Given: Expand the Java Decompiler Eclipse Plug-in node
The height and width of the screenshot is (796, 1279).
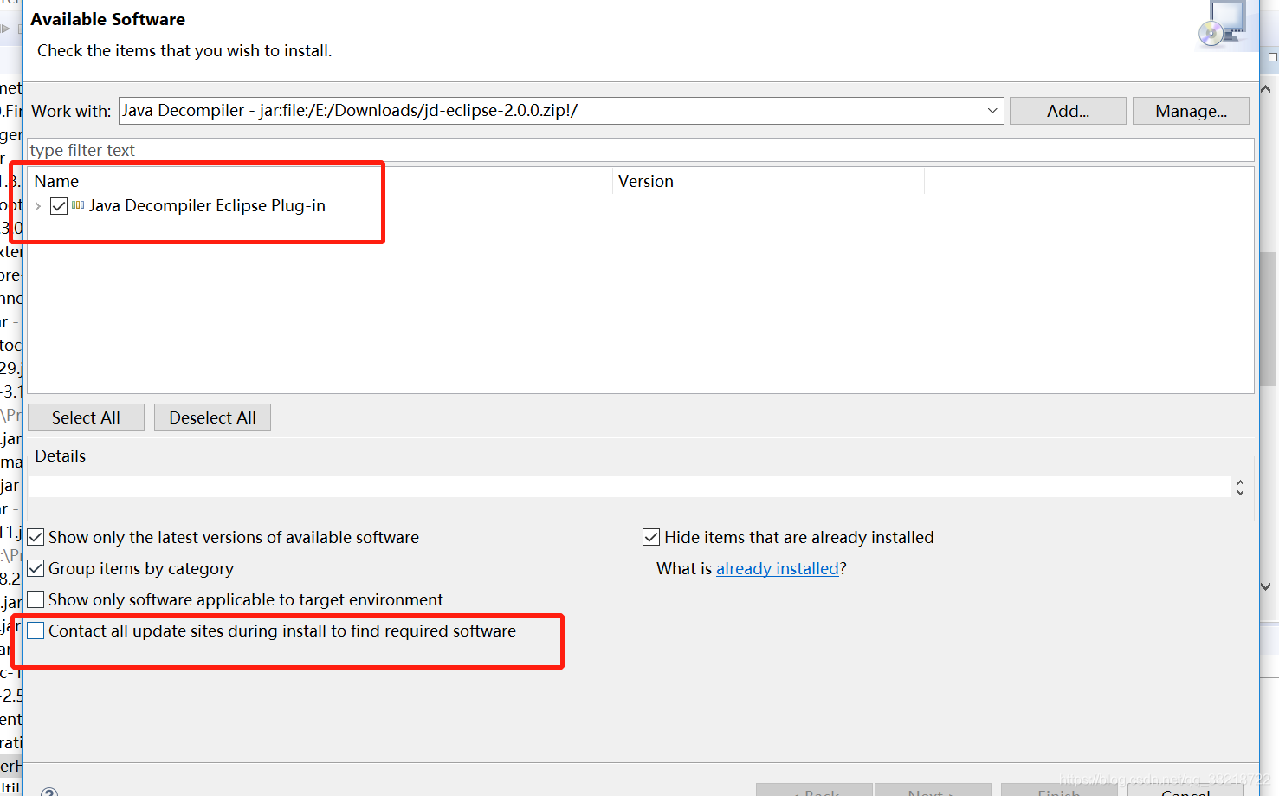Looking at the screenshot, I should [38, 206].
